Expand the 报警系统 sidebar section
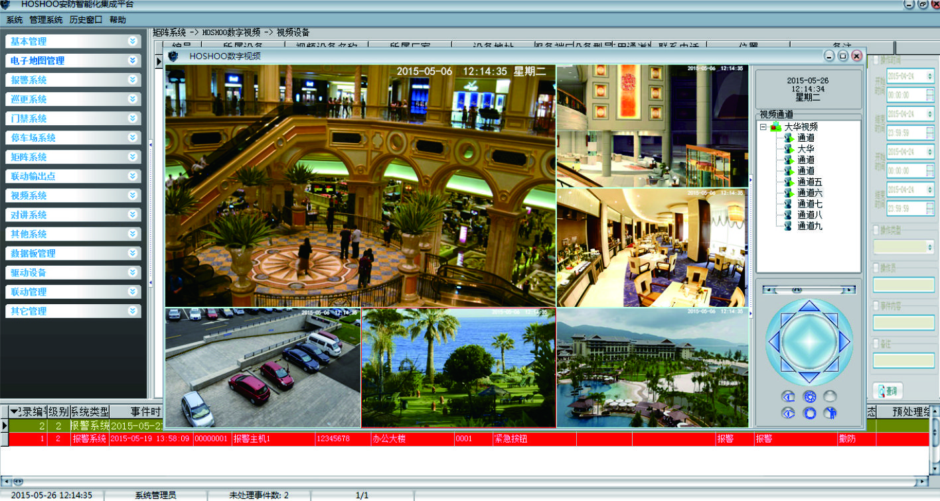Screen dimensions: 940x501 [133, 80]
